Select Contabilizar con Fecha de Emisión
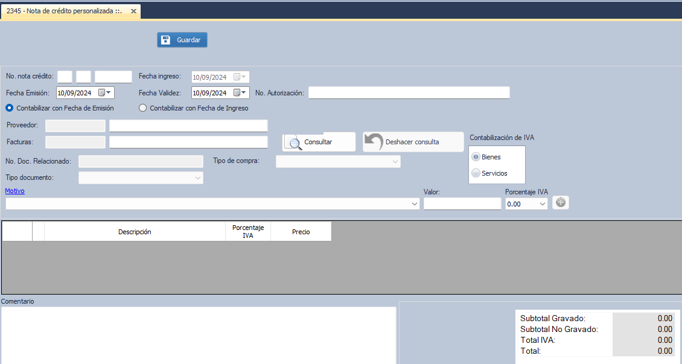 point(10,108)
